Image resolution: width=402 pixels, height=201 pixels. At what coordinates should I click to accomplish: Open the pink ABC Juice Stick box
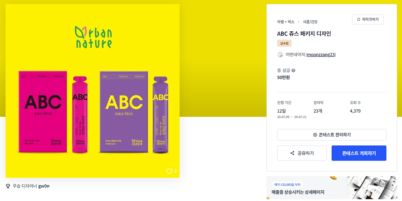coord(43,112)
